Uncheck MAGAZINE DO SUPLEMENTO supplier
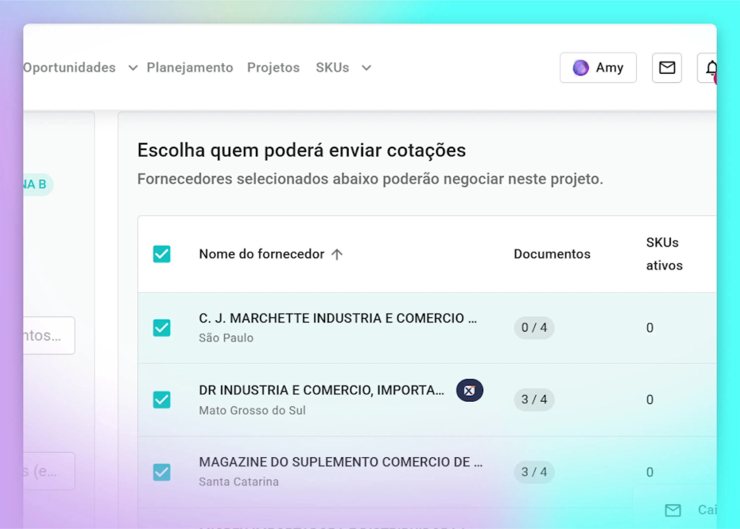740x529 pixels. (x=162, y=472)
